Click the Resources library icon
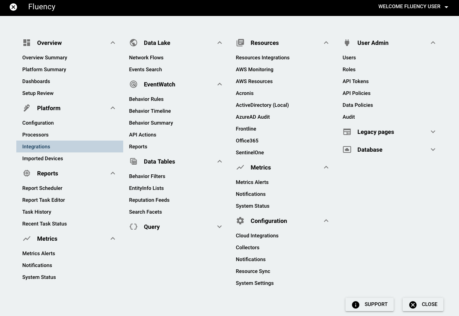The image size is (459, 316). (240, 43)
